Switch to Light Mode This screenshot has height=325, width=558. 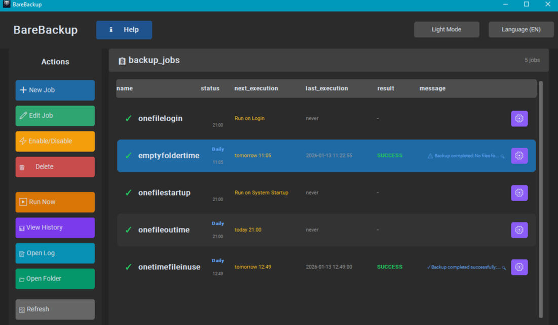(x=446, y=29)
